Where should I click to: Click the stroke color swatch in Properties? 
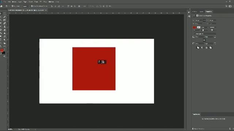click(x=199, y=27)
